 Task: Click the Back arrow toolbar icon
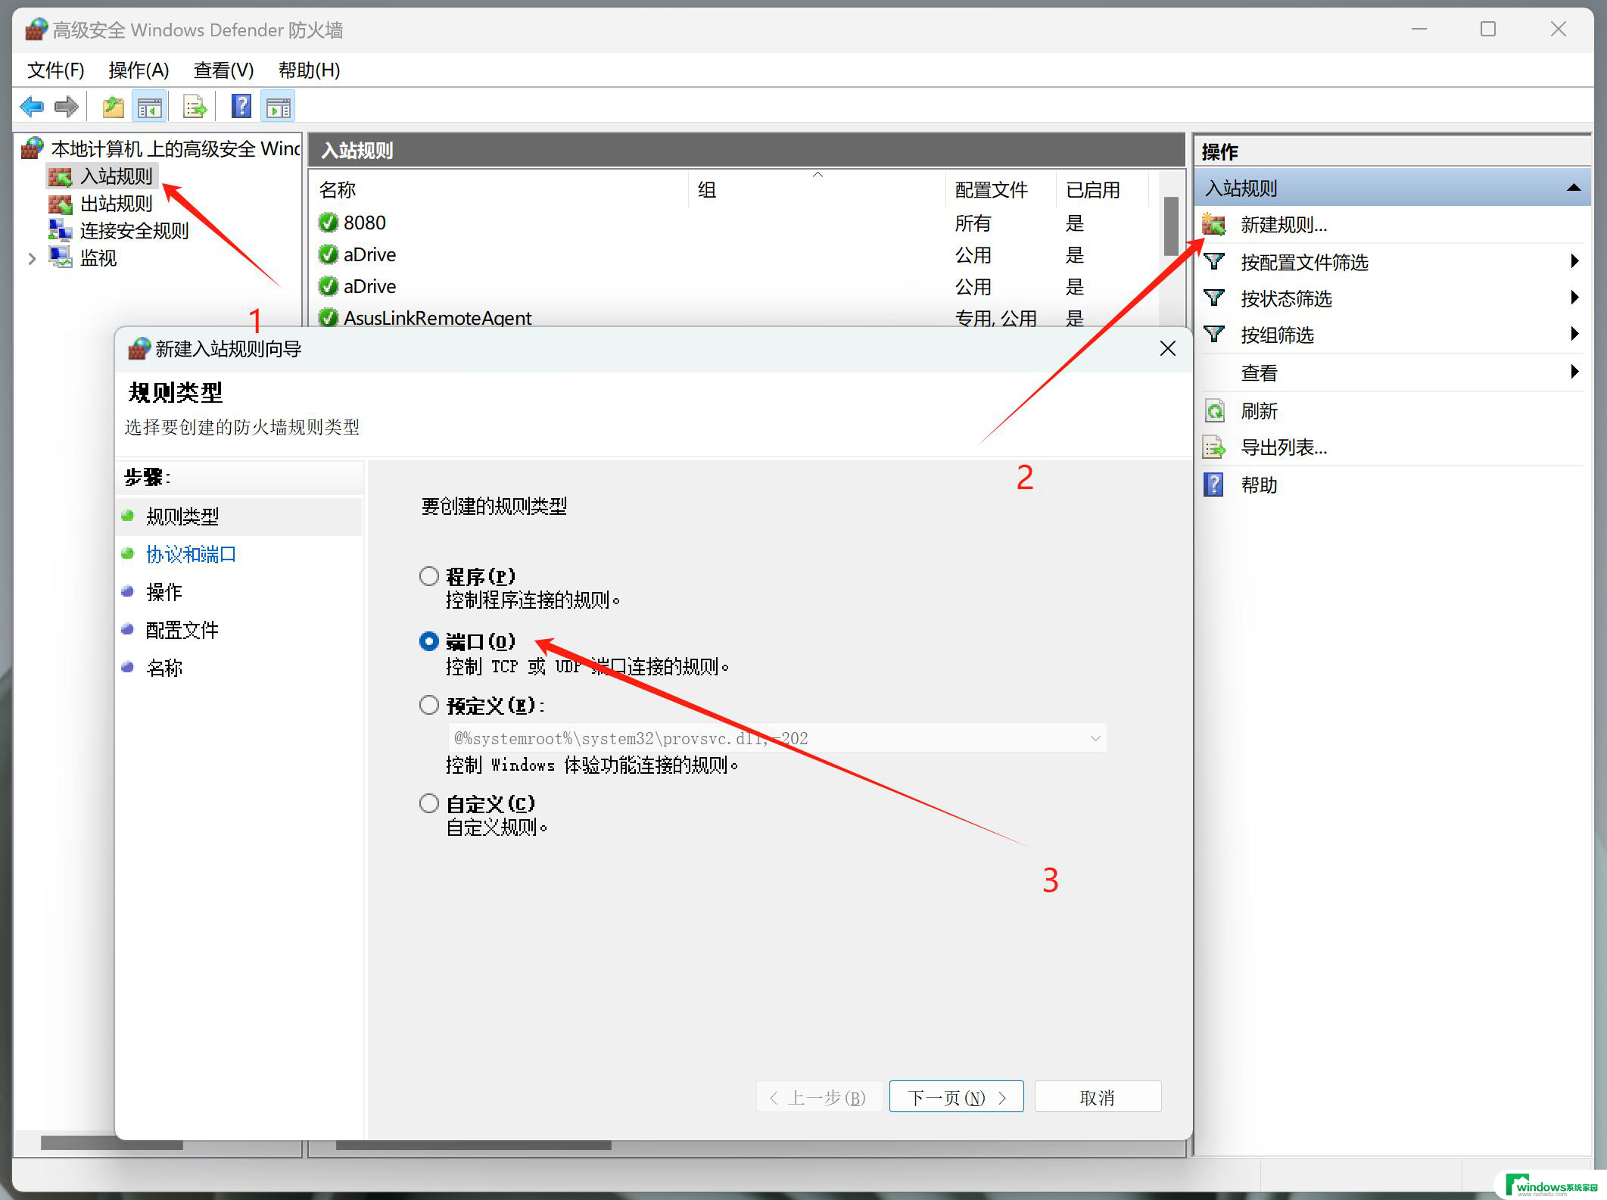(32, 107)
